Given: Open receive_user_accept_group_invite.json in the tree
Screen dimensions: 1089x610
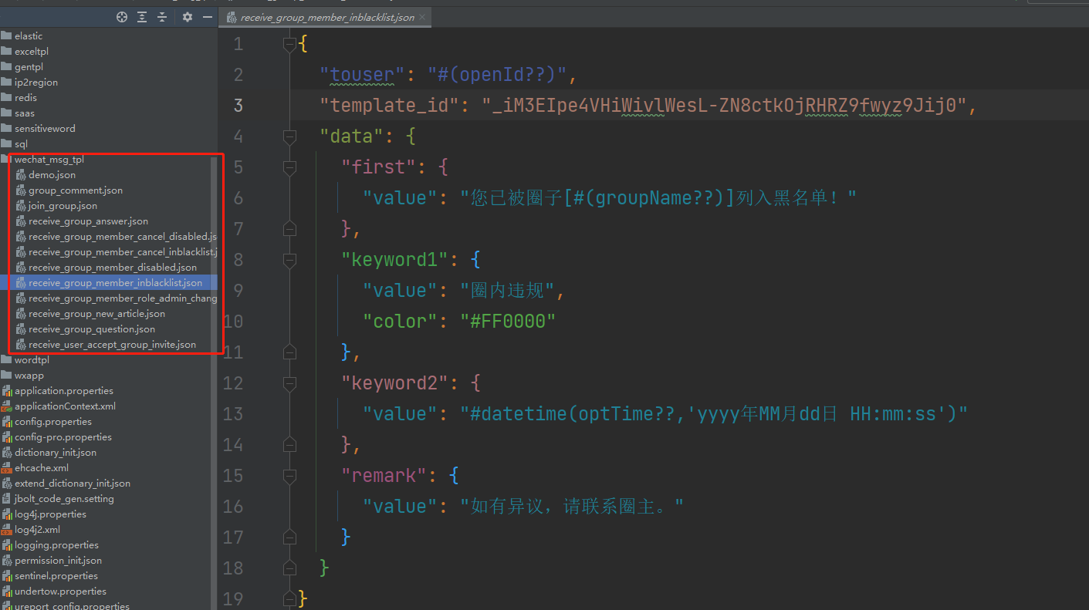Looking at the screenshot, I should [x=113, y=345].
